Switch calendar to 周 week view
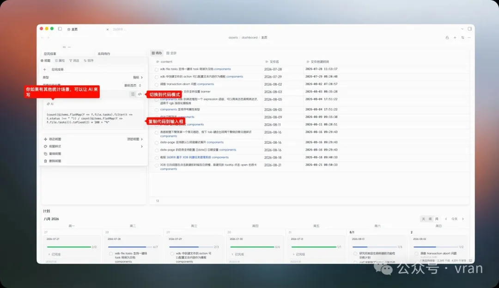Image resolution: width=499 pixels, height=288 pixels. [430, 219]
